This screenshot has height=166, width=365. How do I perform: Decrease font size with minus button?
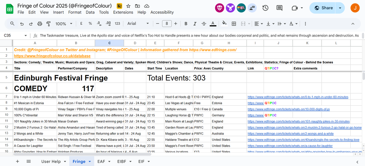(x=158, y=23)
